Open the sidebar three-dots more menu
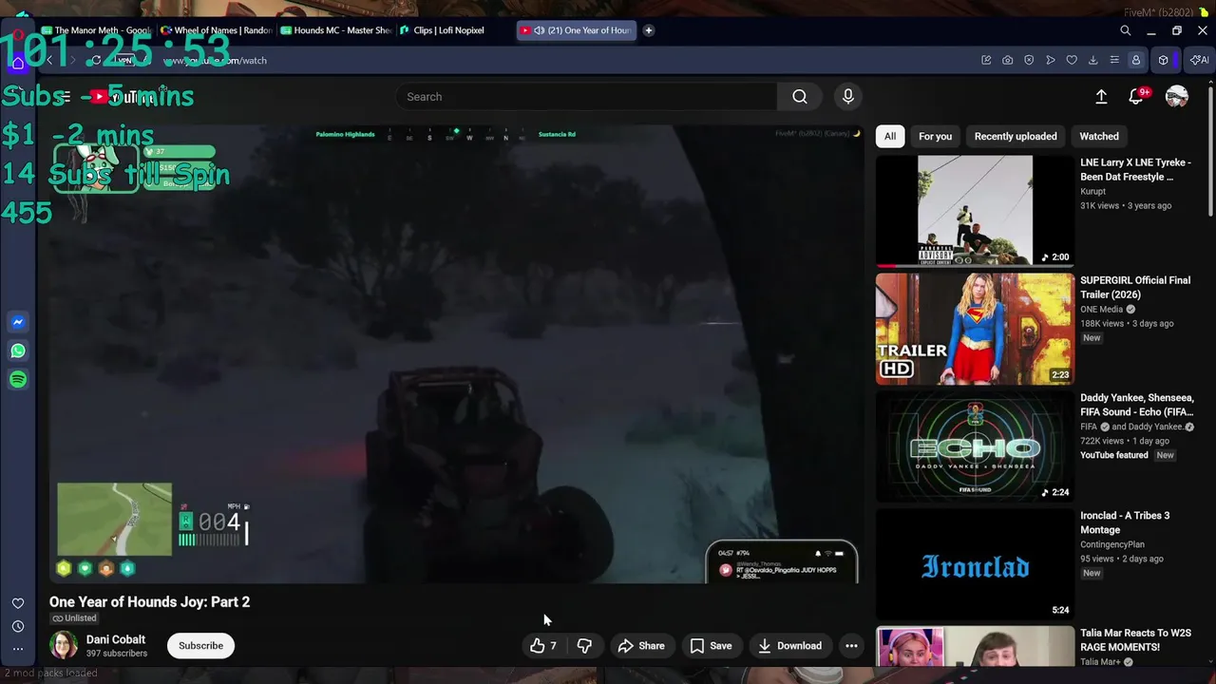The width and height of the screenshot is (1216, 684). pos(17,649)
